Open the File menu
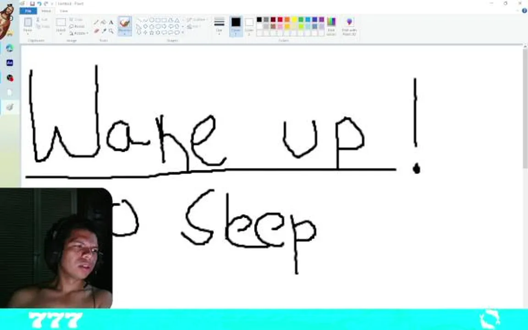Viewport: 528px width, 330px height. (x=28, y=11)
